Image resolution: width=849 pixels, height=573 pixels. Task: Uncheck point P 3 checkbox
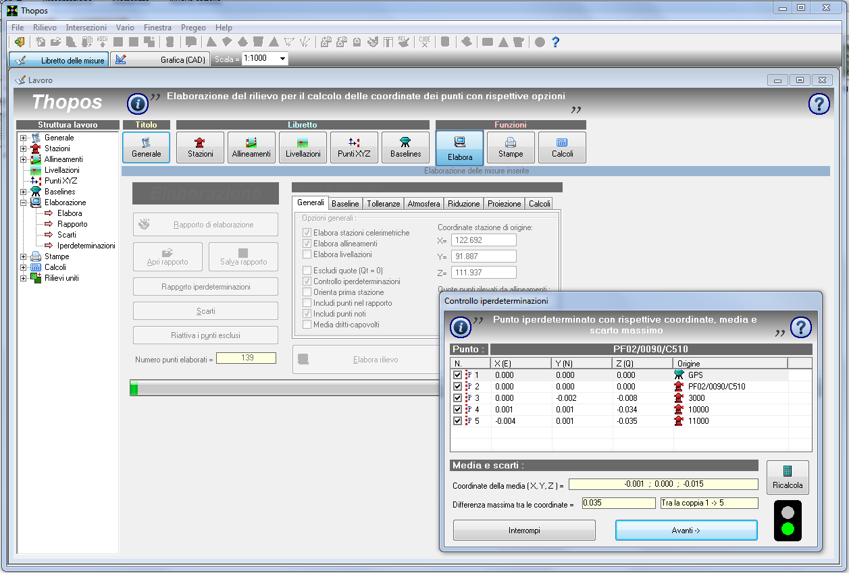pos(458,398)
